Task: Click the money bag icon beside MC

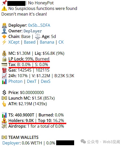Action: (4, 53)
